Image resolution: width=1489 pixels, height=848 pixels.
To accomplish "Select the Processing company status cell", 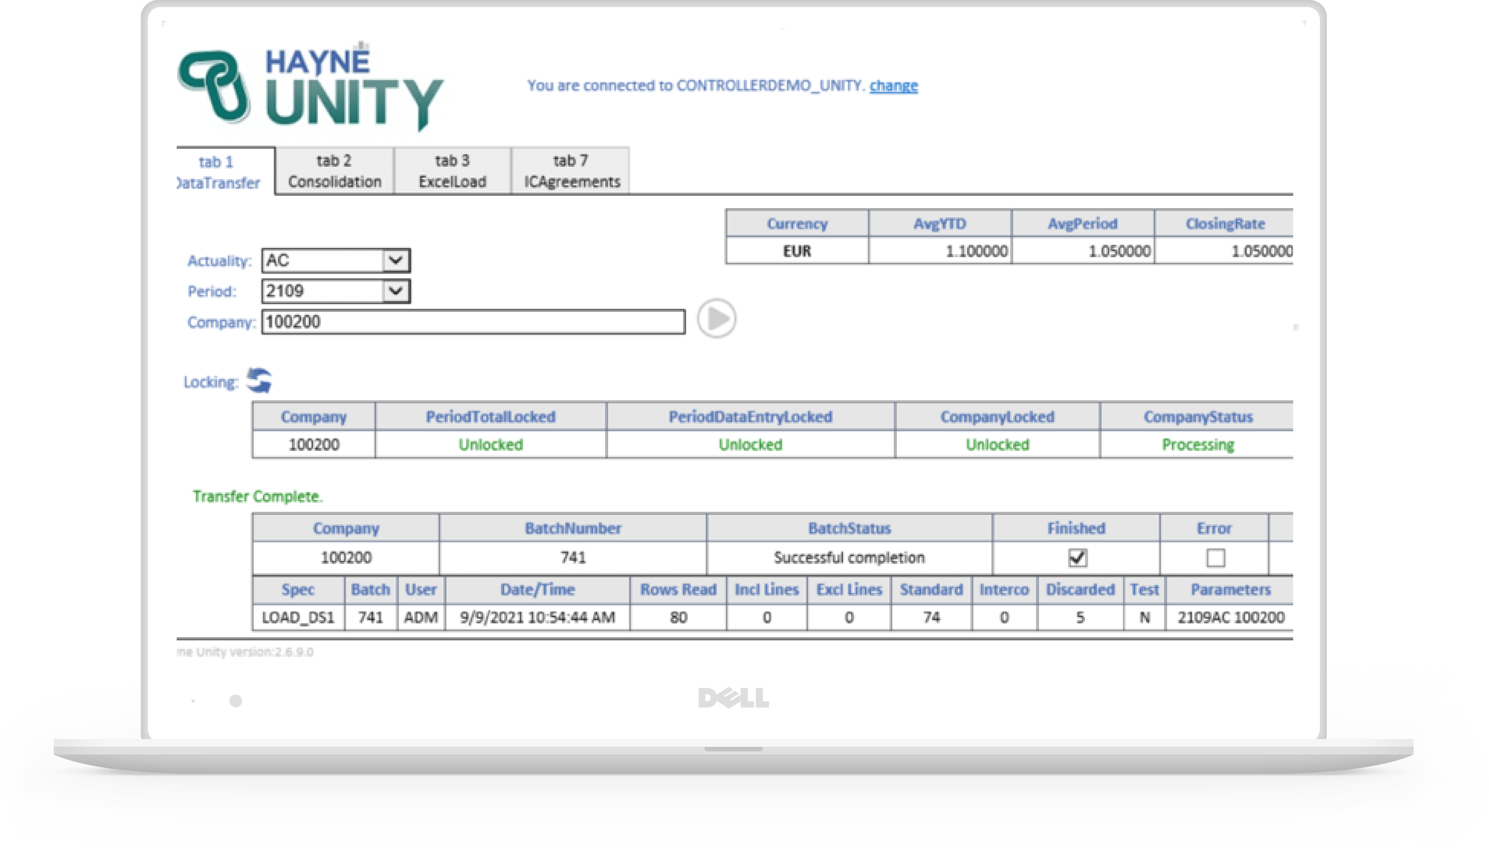I will click(x=1198, y=444).
